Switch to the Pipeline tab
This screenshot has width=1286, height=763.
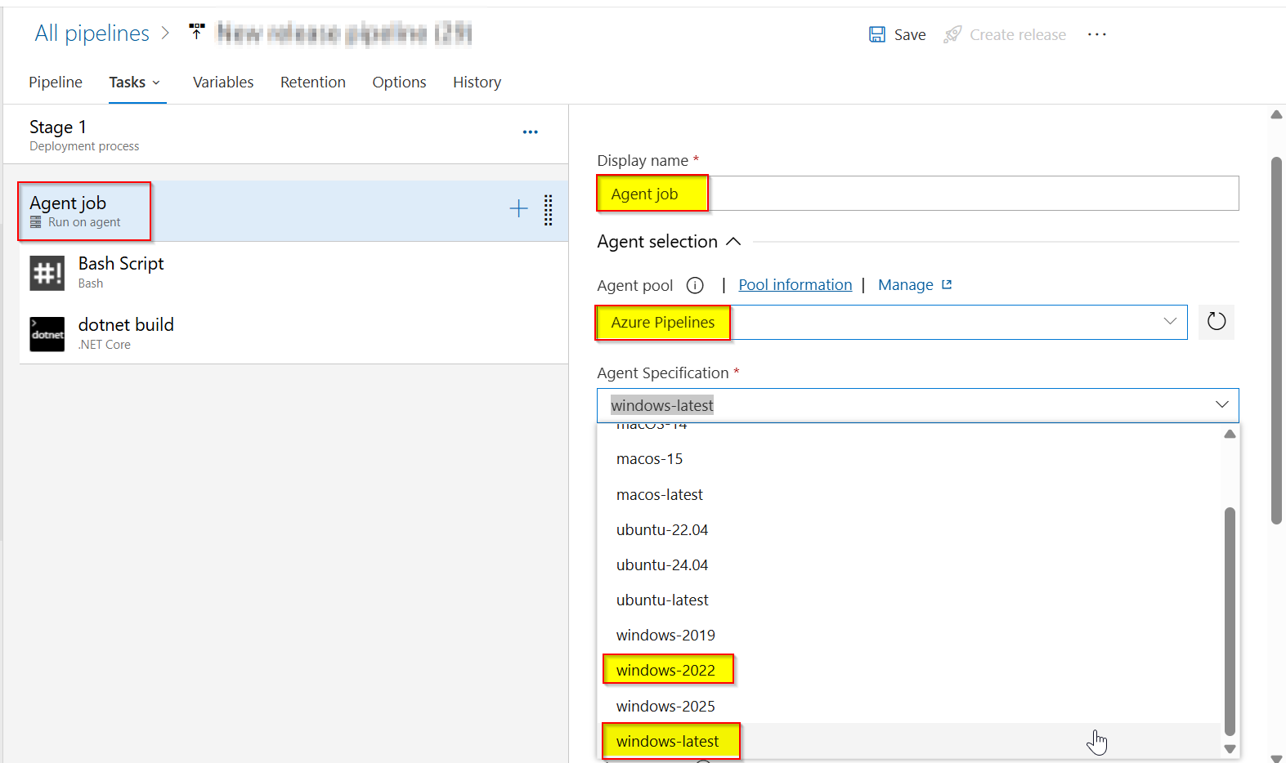(56, 82)
